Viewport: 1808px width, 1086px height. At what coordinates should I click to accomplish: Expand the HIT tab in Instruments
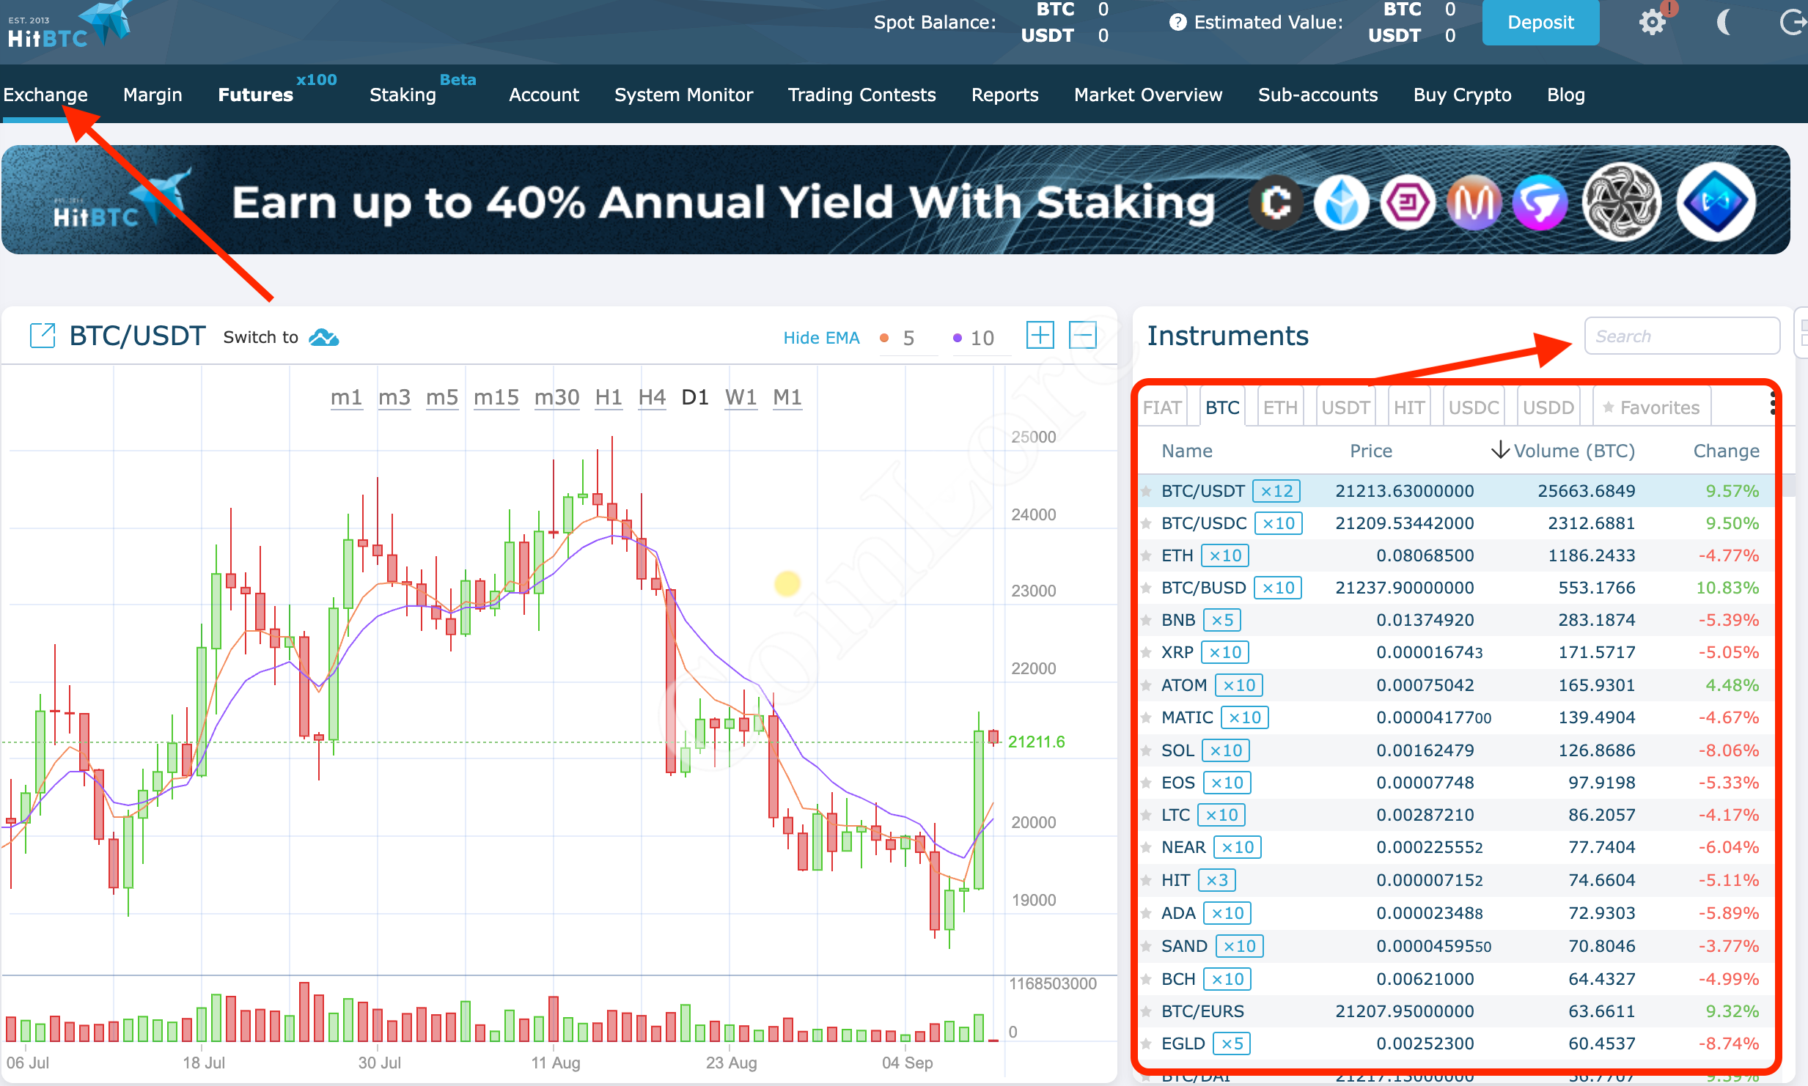(x=1408, y=408)
